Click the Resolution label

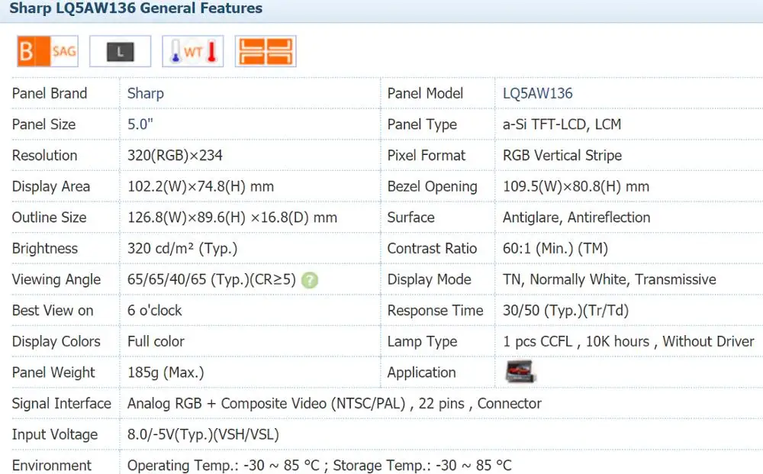click(45, 156)
